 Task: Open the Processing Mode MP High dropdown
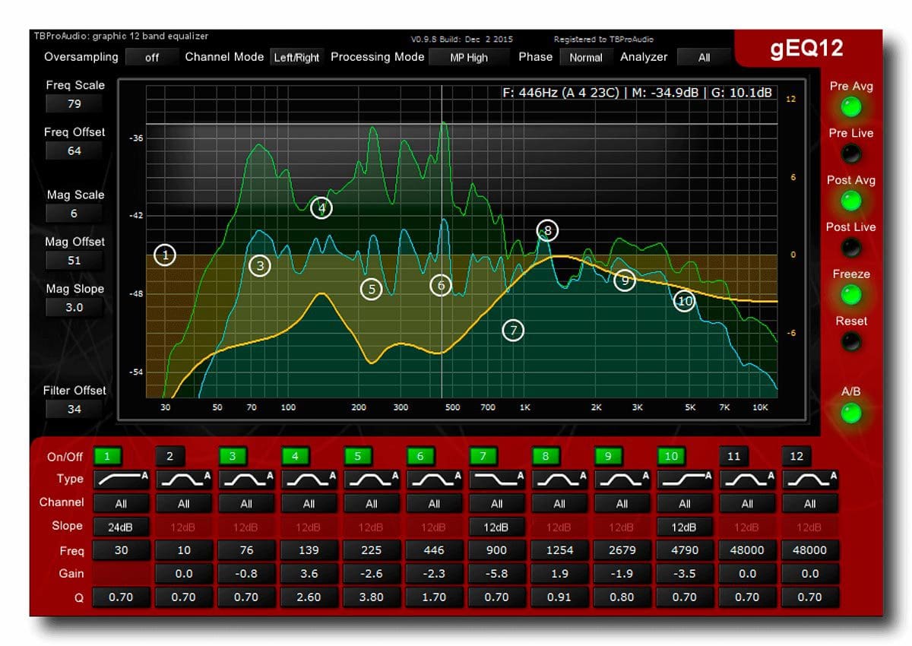coord(469,57)
